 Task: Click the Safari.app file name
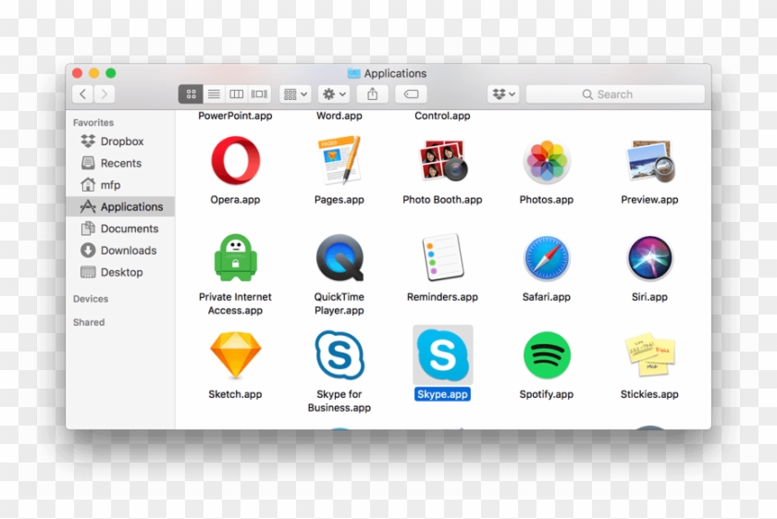point(547,297)
